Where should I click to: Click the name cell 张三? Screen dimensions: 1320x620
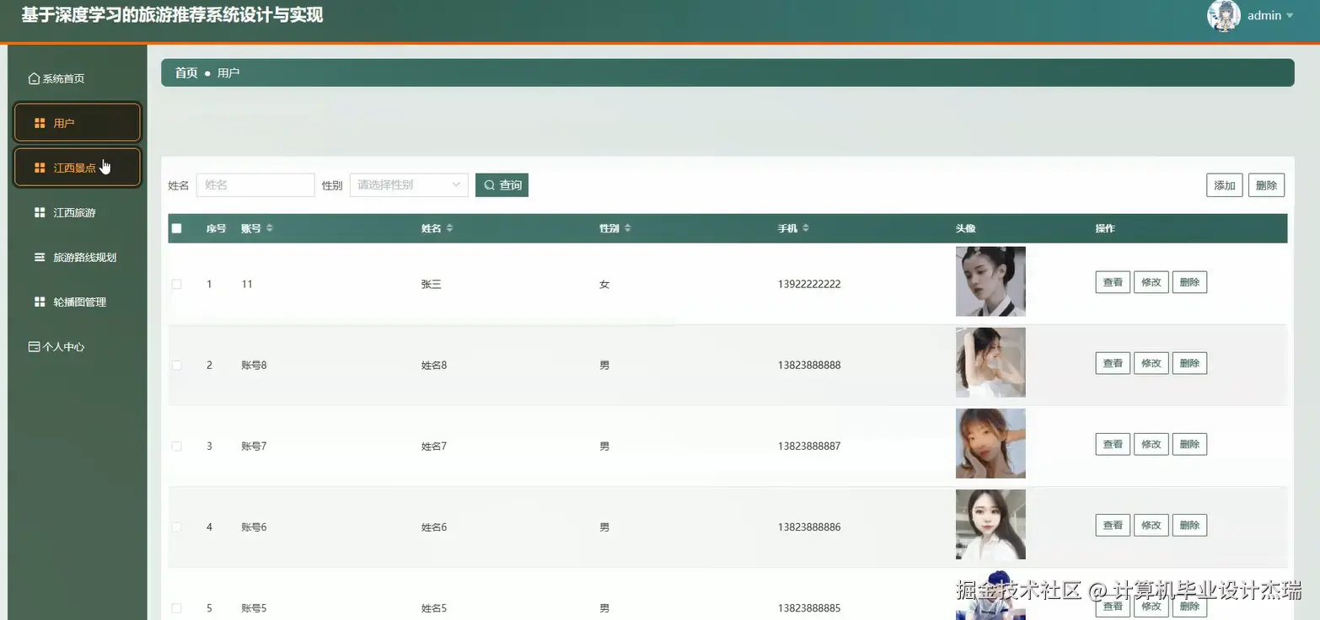coord(431,284)
